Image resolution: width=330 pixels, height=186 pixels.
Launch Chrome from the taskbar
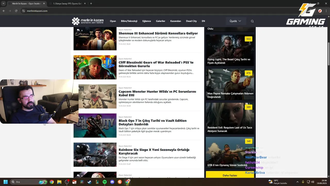point(52,182)
